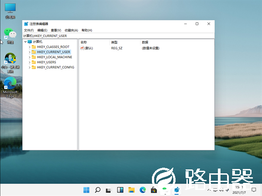Expand the HKEY_LOCAL_MACHINE key

coord(29,57)
